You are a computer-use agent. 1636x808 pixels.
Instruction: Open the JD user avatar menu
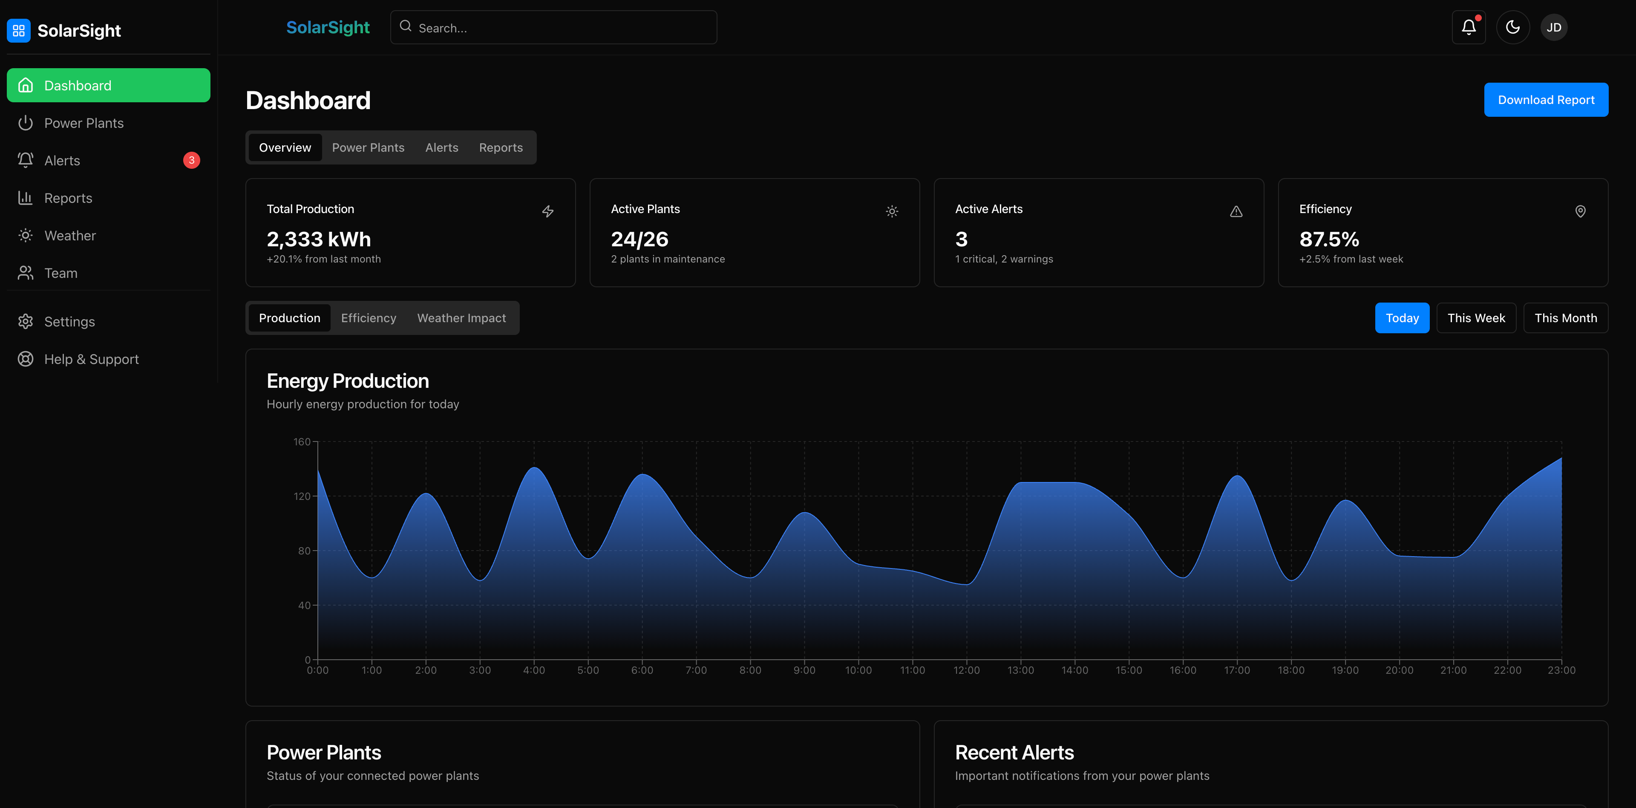coord(1553,27)
